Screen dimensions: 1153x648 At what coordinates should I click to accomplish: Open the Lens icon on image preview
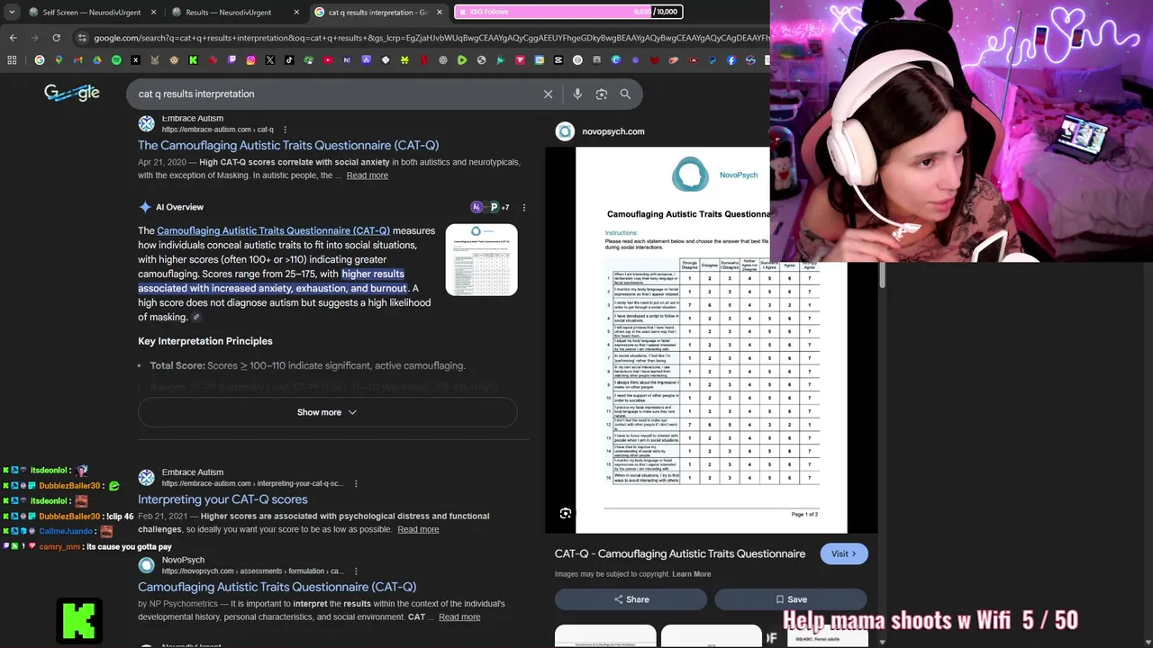pyautogui.click(x=565, y=513)
